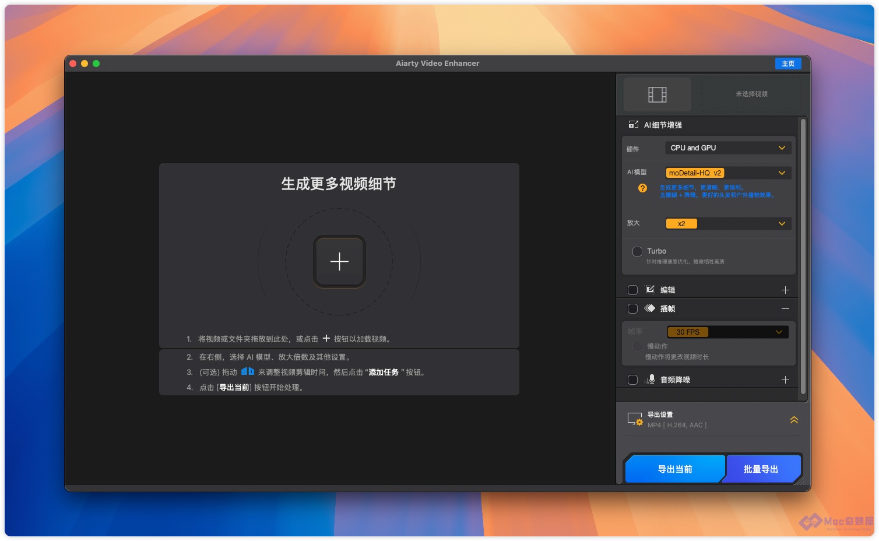The width and height of the screenshot is (879, 541).
Task: Open the 30 FPS frame rate dropdown
Action: click(x=727, y=332)
